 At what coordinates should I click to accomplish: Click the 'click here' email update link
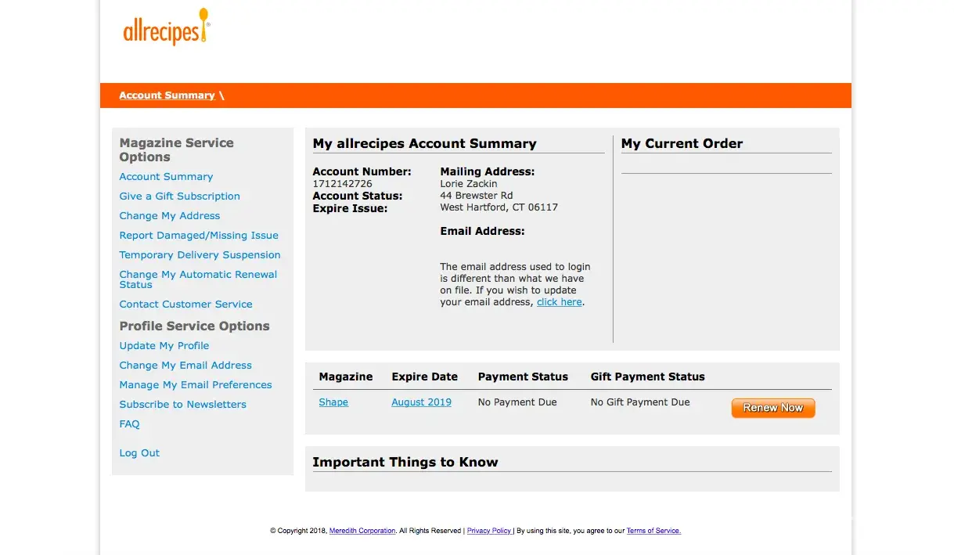click(x=559, y=302)
